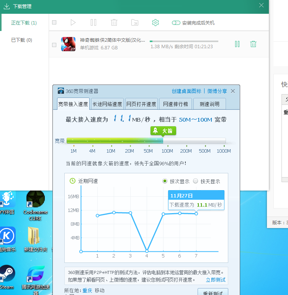Switch to the 宽带接入速度 tab

(73, 104)
